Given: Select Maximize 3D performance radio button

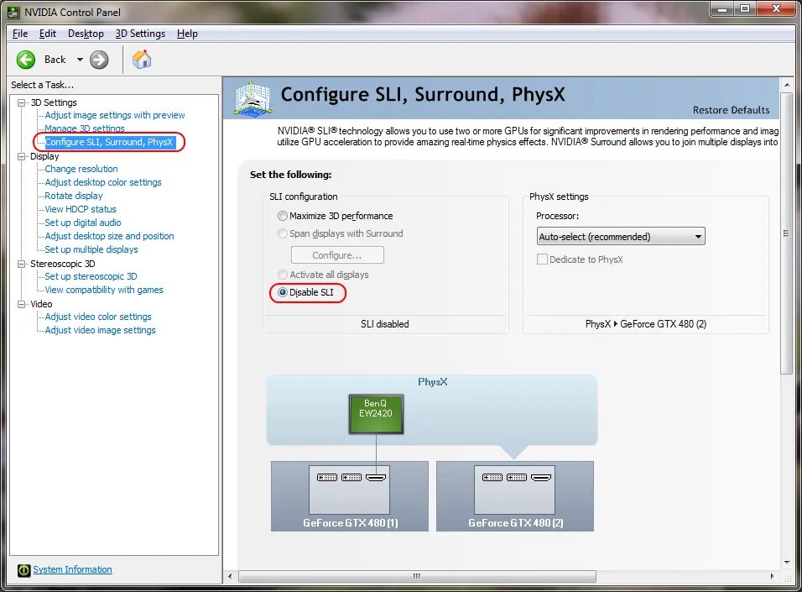Looking at the screenshot, I should [x=283, y=216].
